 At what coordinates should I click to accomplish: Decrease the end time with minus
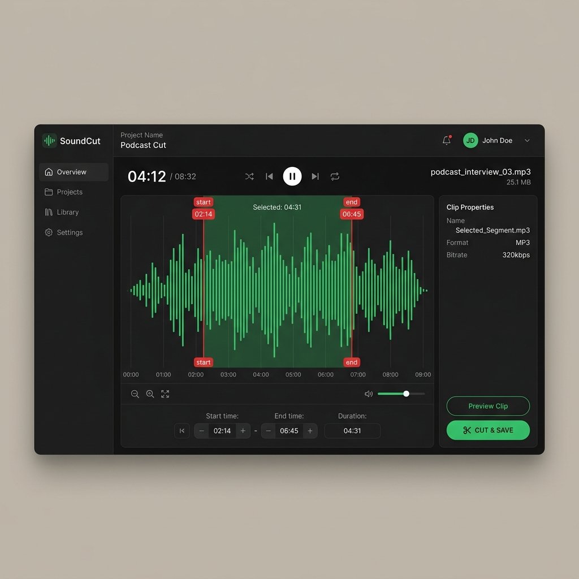pos(269,431)
